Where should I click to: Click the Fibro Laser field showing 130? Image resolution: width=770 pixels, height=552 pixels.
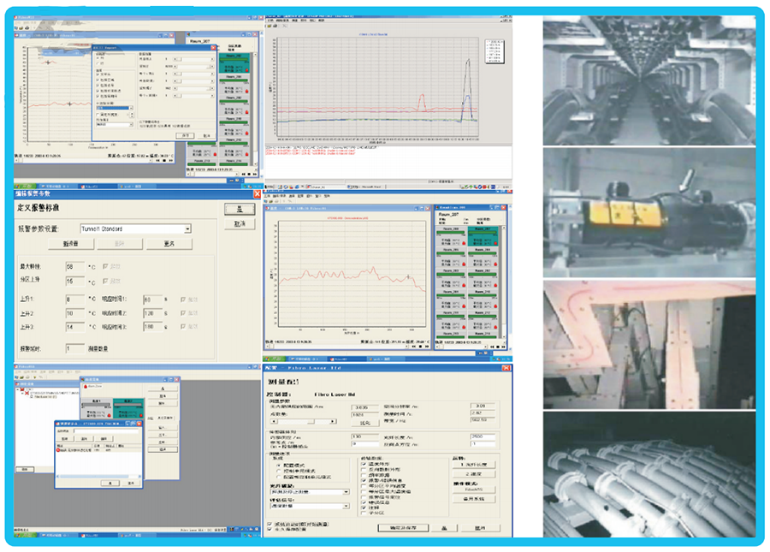[364, 436]
